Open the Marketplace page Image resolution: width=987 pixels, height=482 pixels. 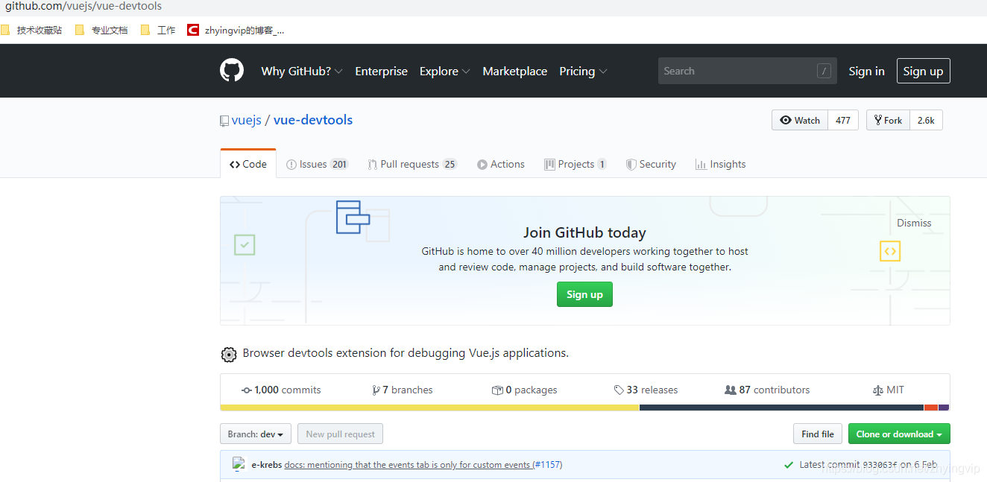tap(514, 72)
